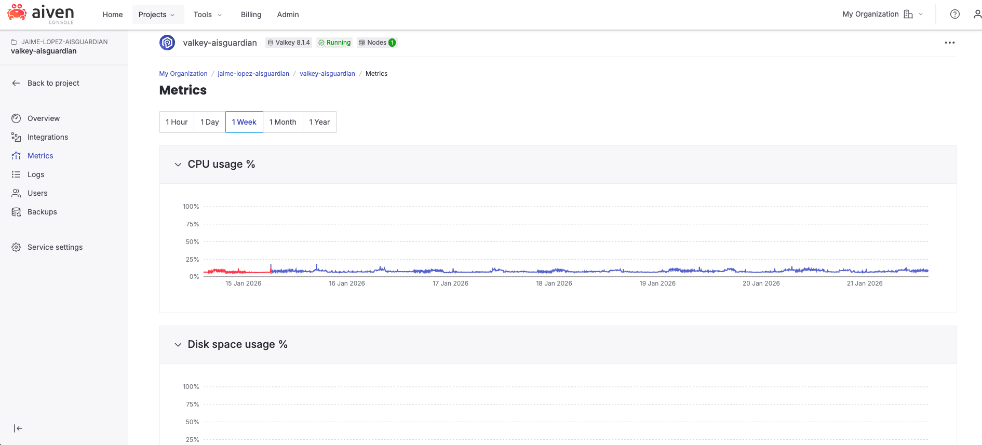982x445 pixels.
Task: Open My Organization breadcrumb link
Action: click(x=183, y=74)
